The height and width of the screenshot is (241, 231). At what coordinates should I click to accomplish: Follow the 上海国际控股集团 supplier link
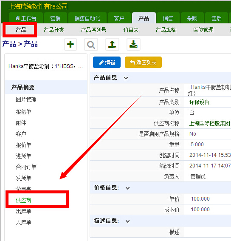(209, 123)
